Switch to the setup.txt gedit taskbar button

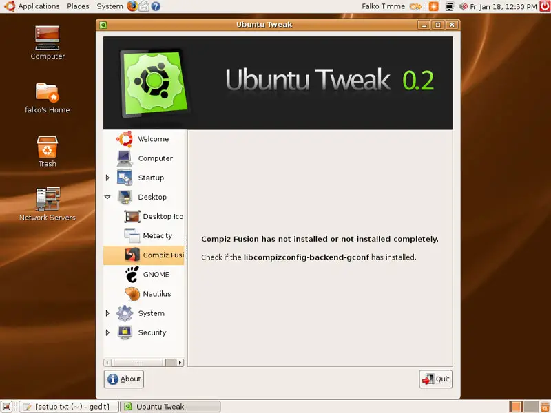pos(69,406)
